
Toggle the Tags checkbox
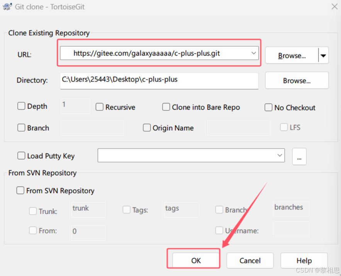(x=126, y=210)
